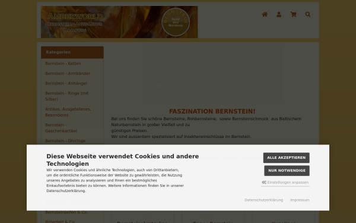This screenshot has height=223, width=356.
Task: Open the shopping cart icon
Action: point(293,14)
